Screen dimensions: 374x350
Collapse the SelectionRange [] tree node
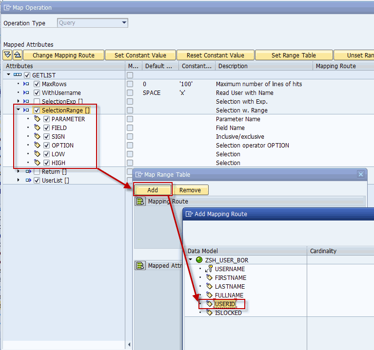[19, 110]
